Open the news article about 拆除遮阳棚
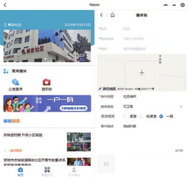 (47, 142)
